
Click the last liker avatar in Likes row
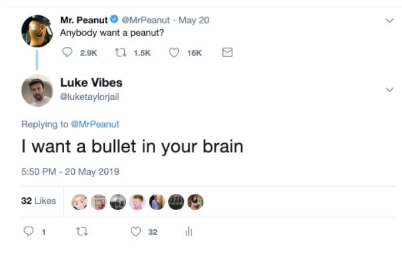pyautogui.click(x=196, y=202)
